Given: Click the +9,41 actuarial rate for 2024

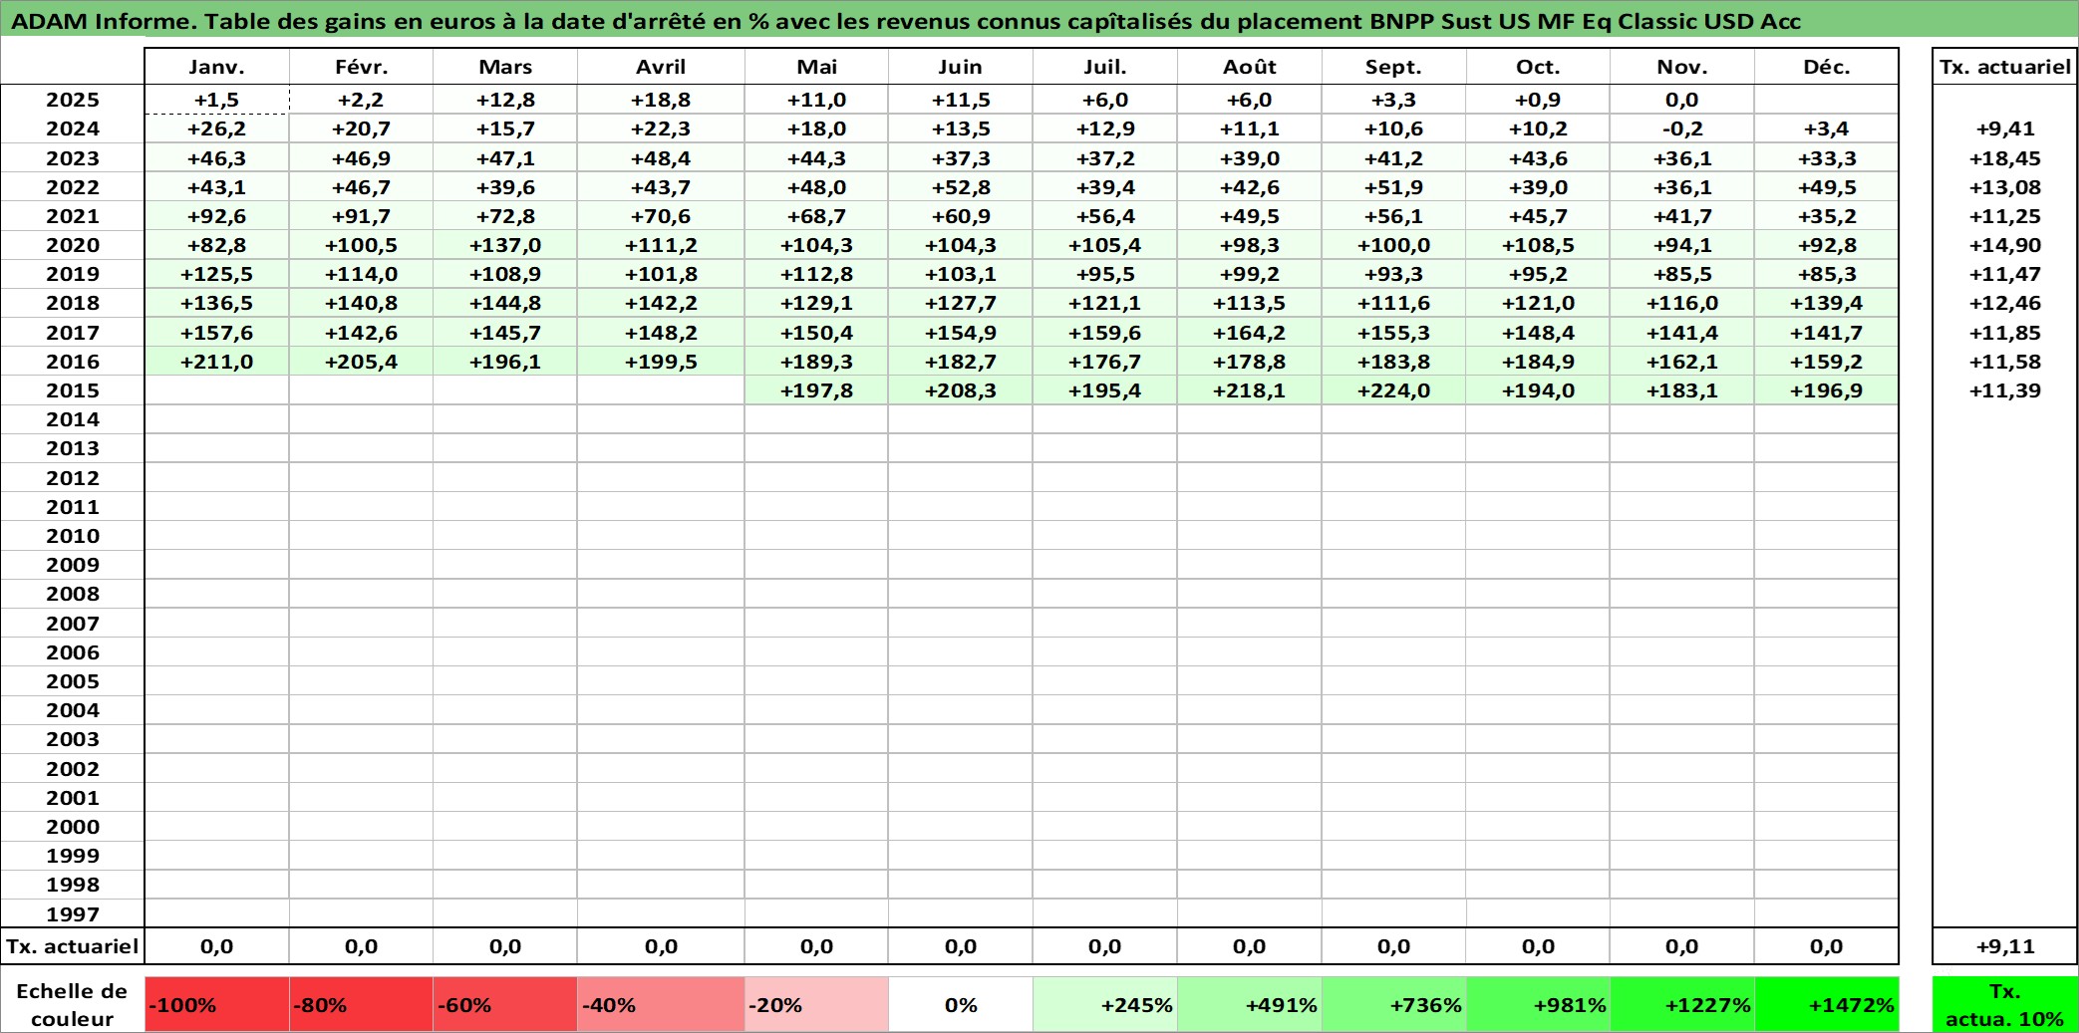Looking at the screenshot, I should coord(2004,129).
